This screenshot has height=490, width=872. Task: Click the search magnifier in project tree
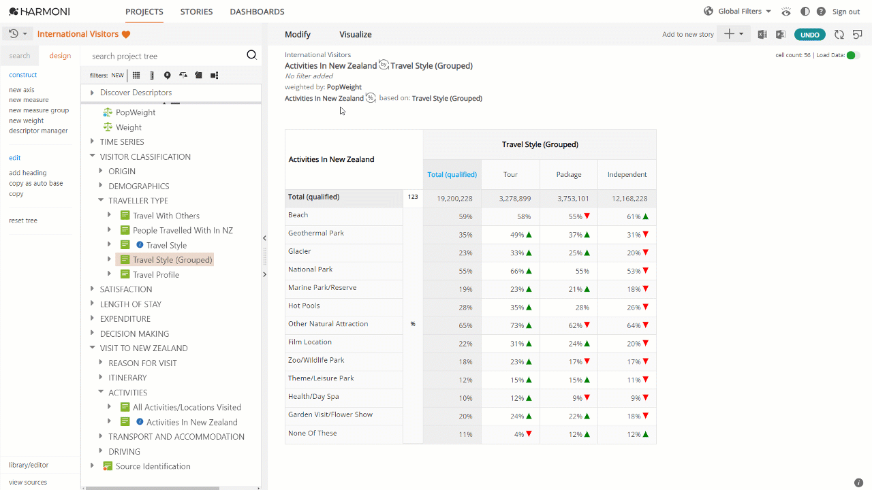(x=251, y=56)
